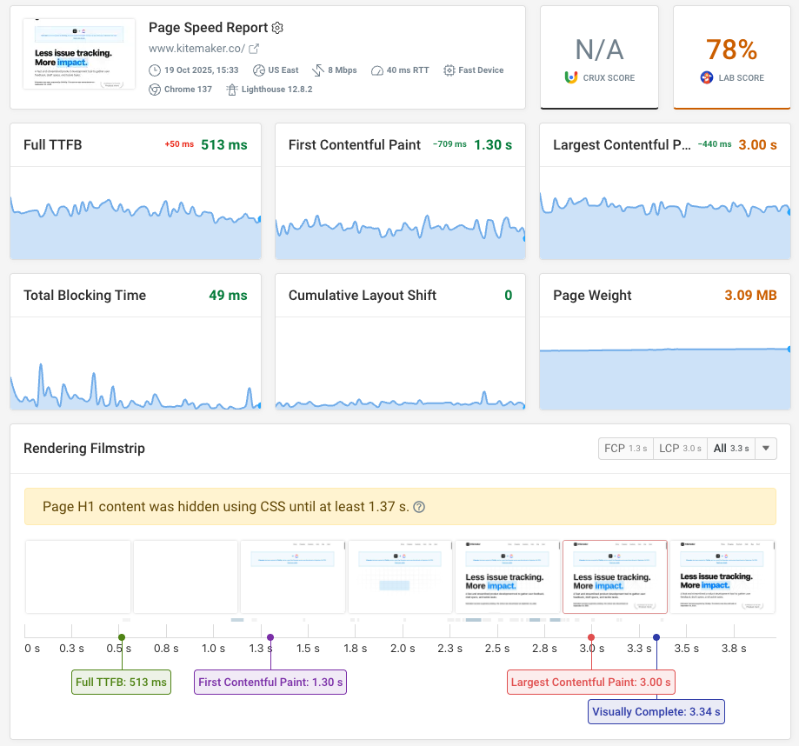Viewport: 799px width, 746px height.
Task: Open the Page Speed Report settings gear
Action: pyautogui.click(x=277, y=27)
